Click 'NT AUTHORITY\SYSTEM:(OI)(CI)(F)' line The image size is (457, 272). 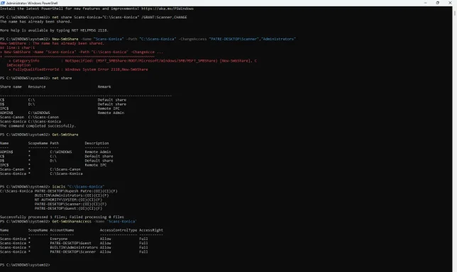tap(68, 200)
